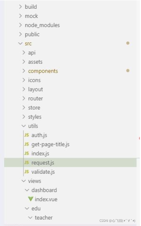Click the Vue logo icon beside index.vue
The width and height of the screenshot is (141, 226).
tap(31, 199)
